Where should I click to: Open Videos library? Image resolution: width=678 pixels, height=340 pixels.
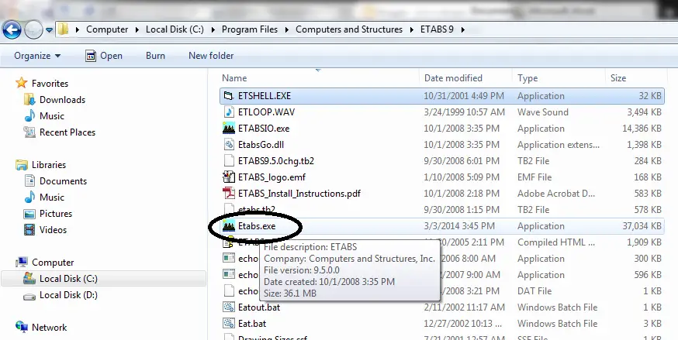(x=54, y=230)
